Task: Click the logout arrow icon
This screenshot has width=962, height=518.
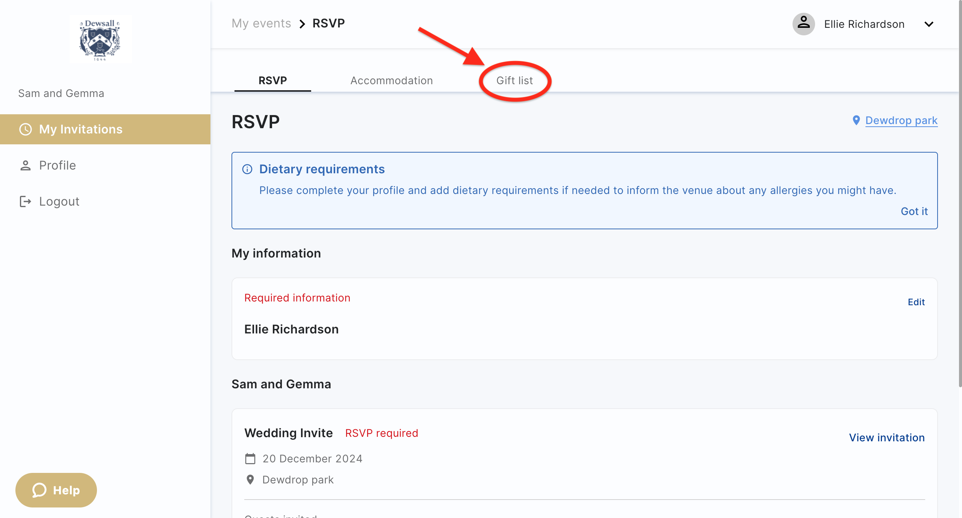Action: coord(26,201)
